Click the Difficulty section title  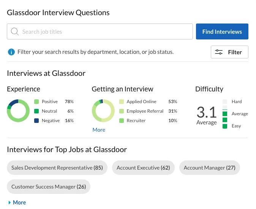coord(209,89)
